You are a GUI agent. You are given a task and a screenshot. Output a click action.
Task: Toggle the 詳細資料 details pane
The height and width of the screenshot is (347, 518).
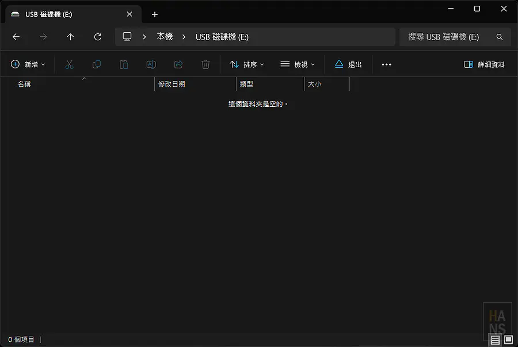tap(484, 64)
